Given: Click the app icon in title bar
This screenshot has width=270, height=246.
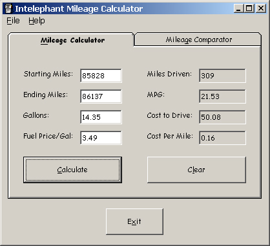Looking at the screenshot, I should (8, 8).
